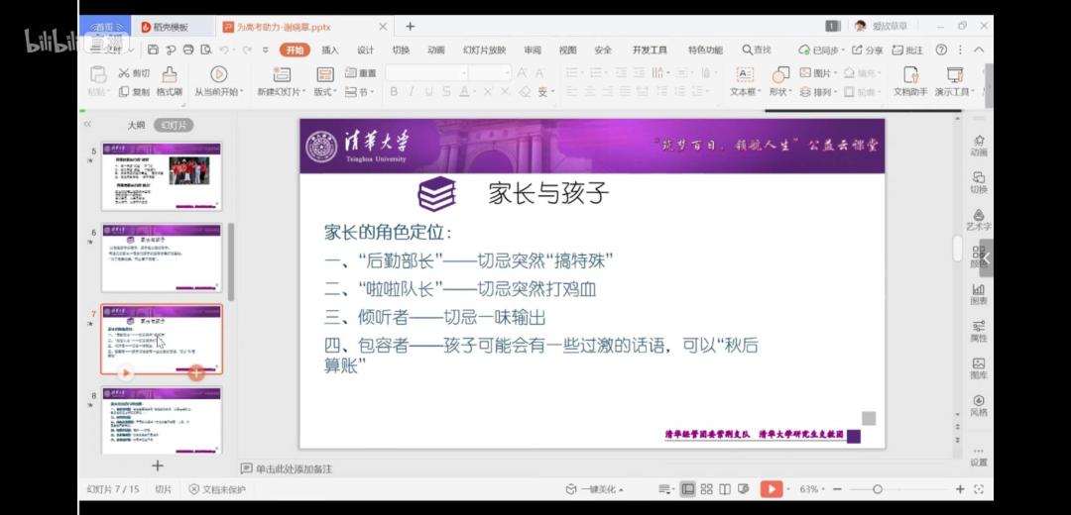Click the add notes field (单击此处添加备注)
This screenshot has height=515, width=1071.
tap(294, 469)
